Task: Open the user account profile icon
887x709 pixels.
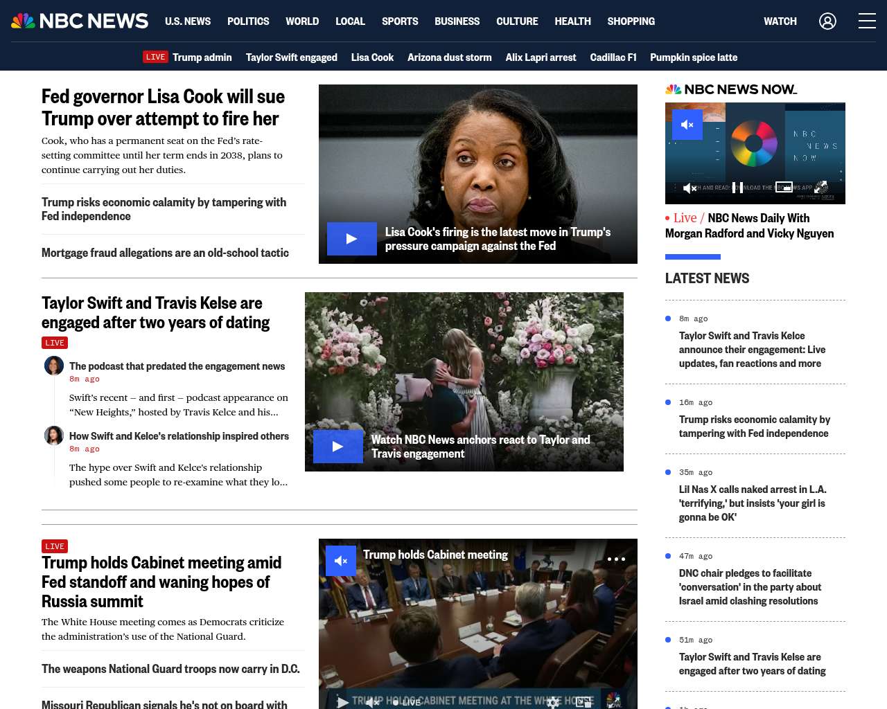Action: (827, 21)
